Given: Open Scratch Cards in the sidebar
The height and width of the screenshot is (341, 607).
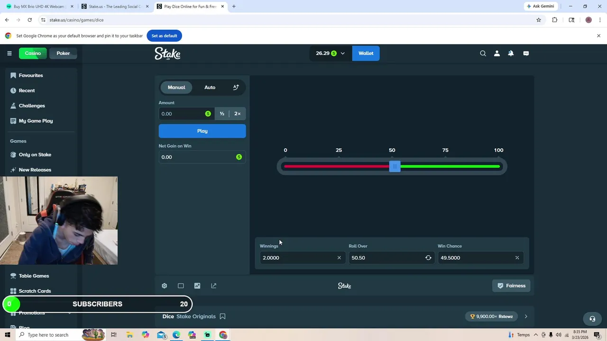Looking at the screenshot, I should tap(35, 291).
